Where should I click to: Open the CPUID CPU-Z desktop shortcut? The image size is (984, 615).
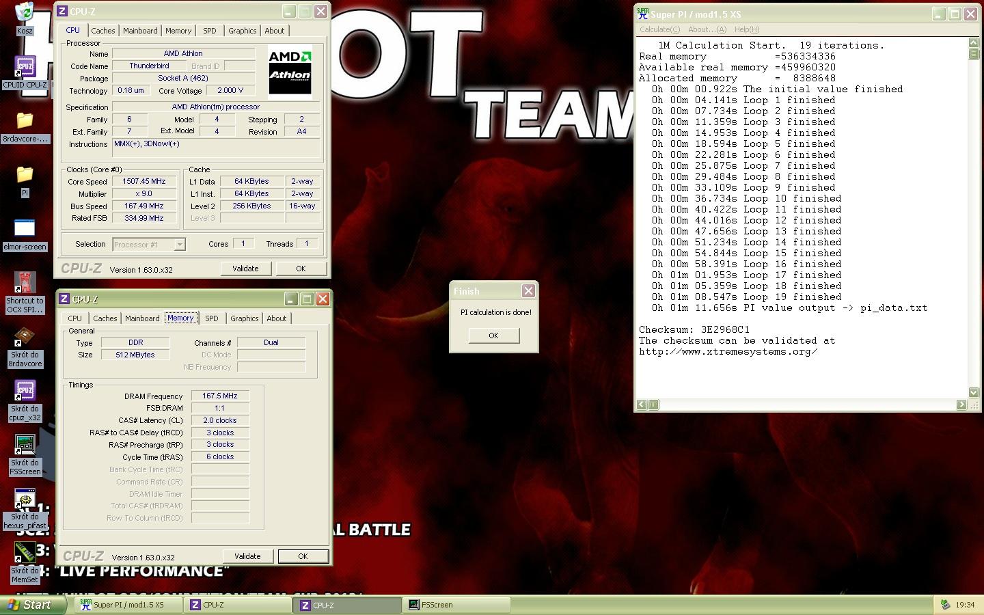[25, 72]
